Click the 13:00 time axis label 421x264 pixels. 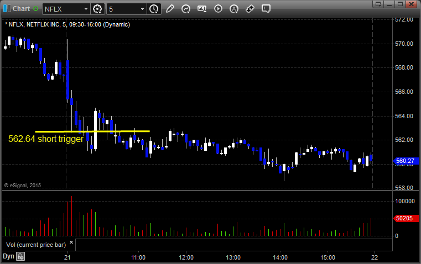[x=233, y=257]
